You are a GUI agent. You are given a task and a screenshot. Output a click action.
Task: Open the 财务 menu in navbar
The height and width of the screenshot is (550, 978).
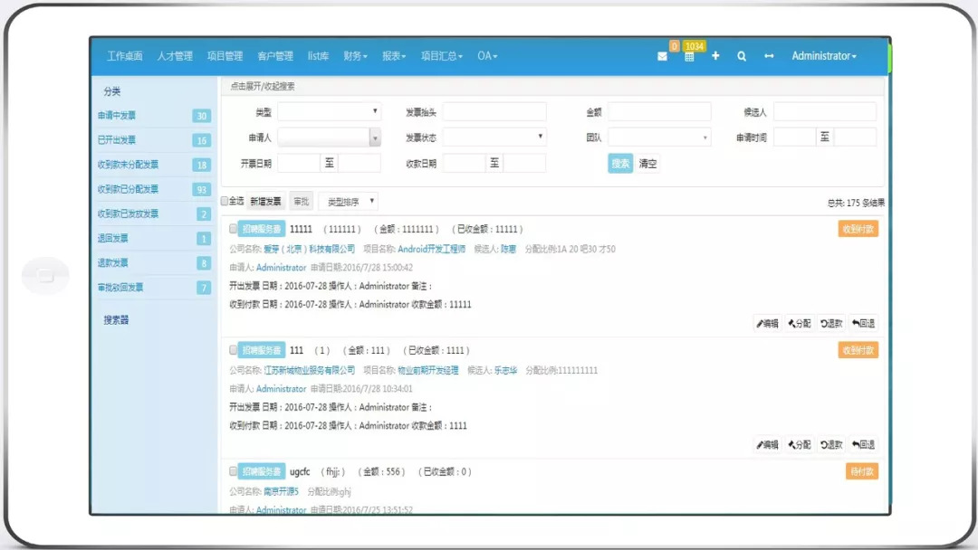pyautogui.click(x=355, y=56)
